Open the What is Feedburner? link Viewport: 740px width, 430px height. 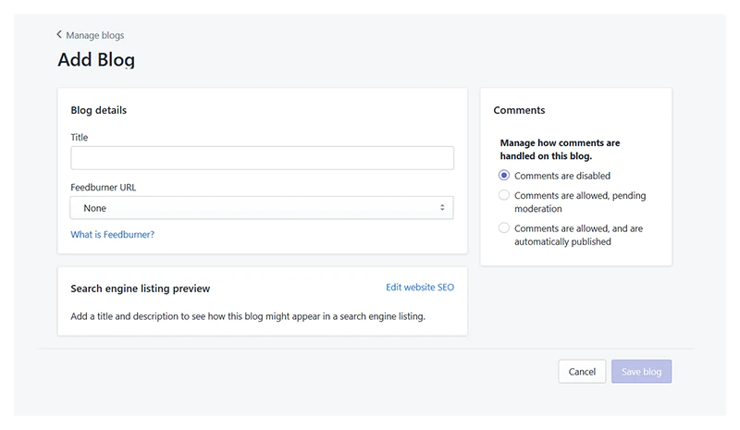[112, 235]
